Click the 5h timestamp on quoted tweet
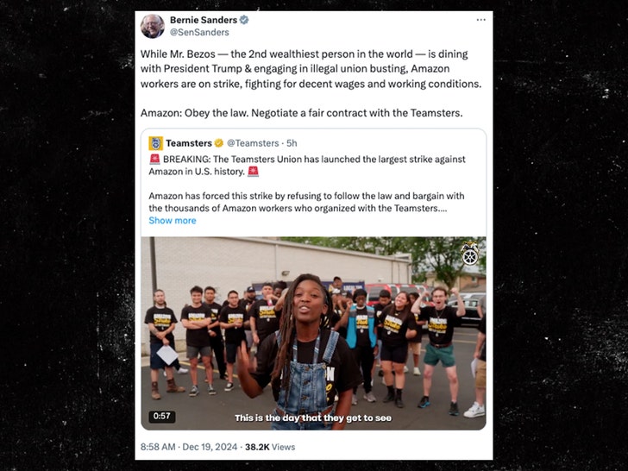Image resolution: width=628 pixels, height=471 pixels. tap(292, 143)
